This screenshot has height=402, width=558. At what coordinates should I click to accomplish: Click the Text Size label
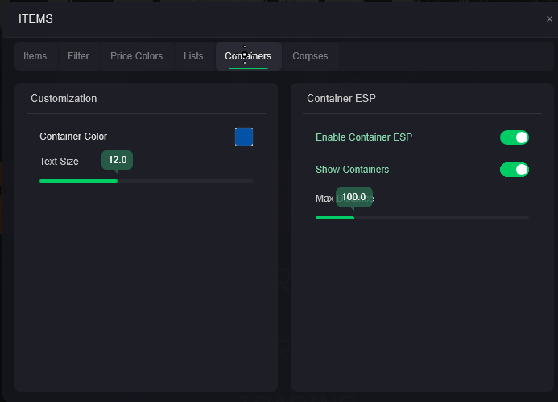pyautogui.click(x=59, y=162)
